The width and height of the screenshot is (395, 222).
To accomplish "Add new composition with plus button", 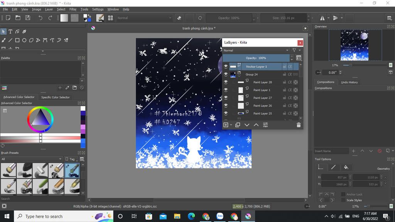I will pos(353,151).
